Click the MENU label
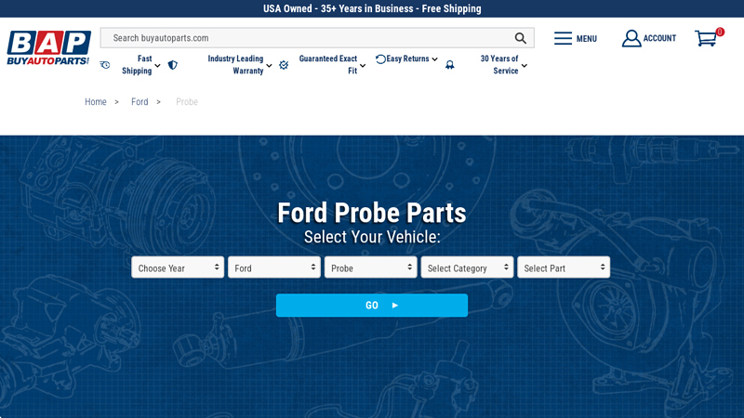 coord(587,39)
